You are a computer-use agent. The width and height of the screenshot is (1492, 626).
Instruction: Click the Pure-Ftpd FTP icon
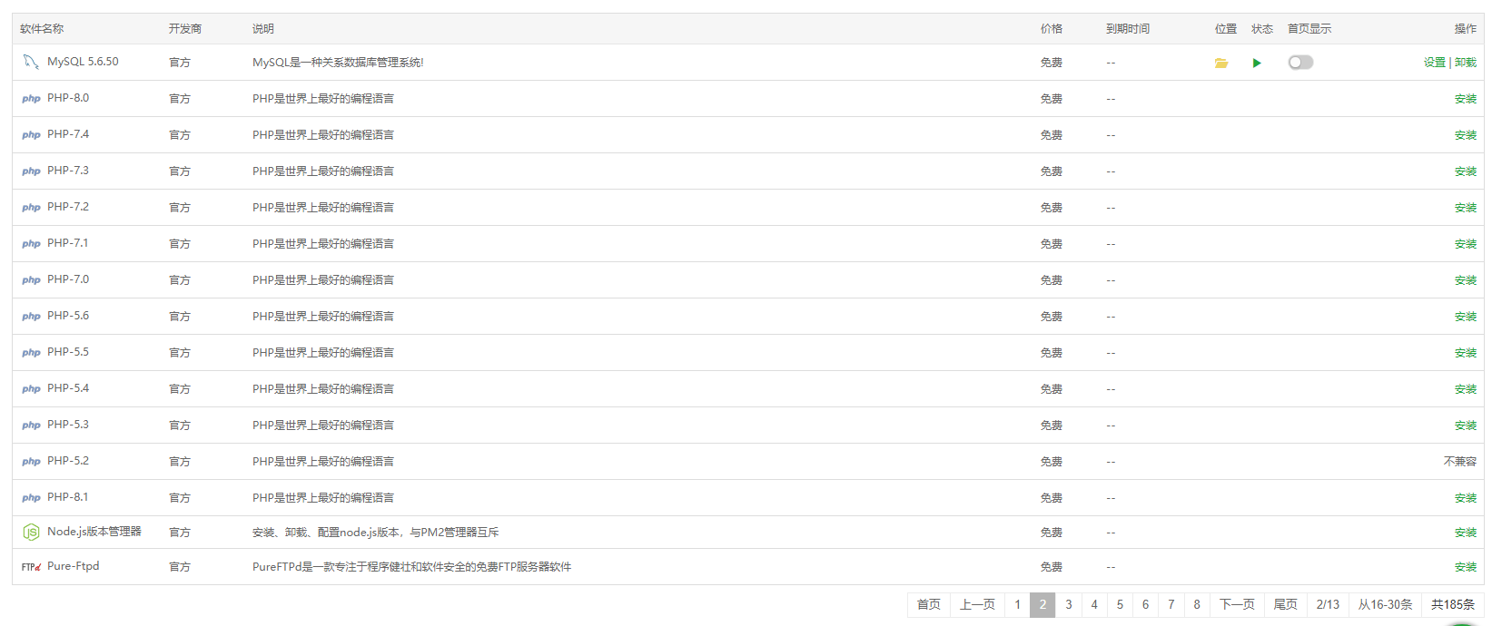click(x=31, y=567)
